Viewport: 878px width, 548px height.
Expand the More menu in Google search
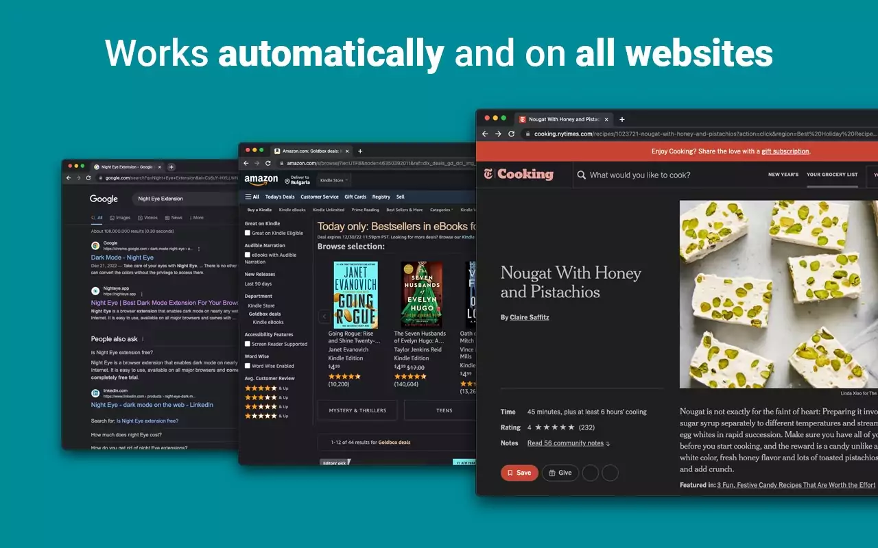coord(196,218)
